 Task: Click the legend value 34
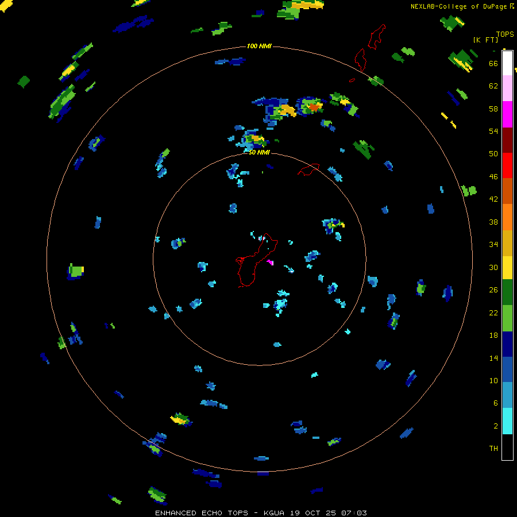coord(493,244)
